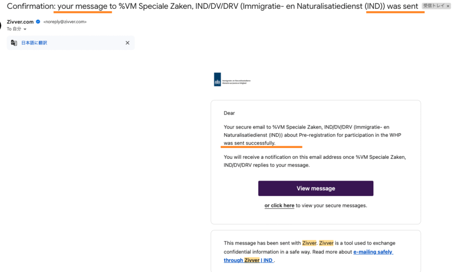Click the 'Dear' greeting in the message body
Screen dimensions: 475x272
pyautogui.click(x=229, y=113)
